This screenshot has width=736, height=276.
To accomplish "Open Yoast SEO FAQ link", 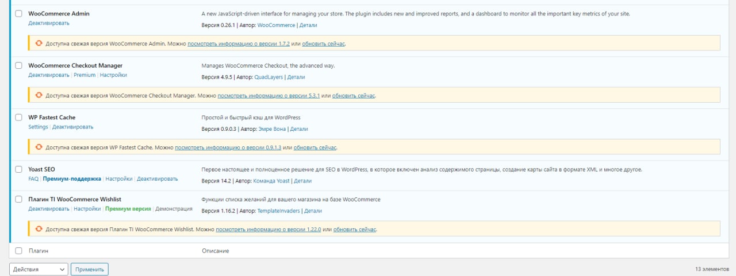I will click(x=33, y=179).
